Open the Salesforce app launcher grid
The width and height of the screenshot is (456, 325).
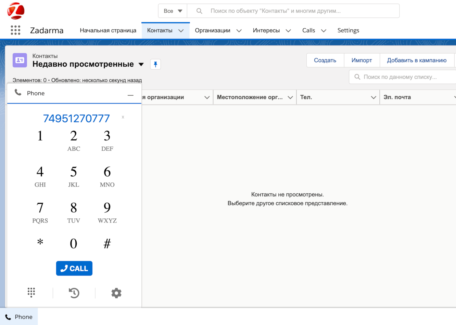tap(15, 30)
